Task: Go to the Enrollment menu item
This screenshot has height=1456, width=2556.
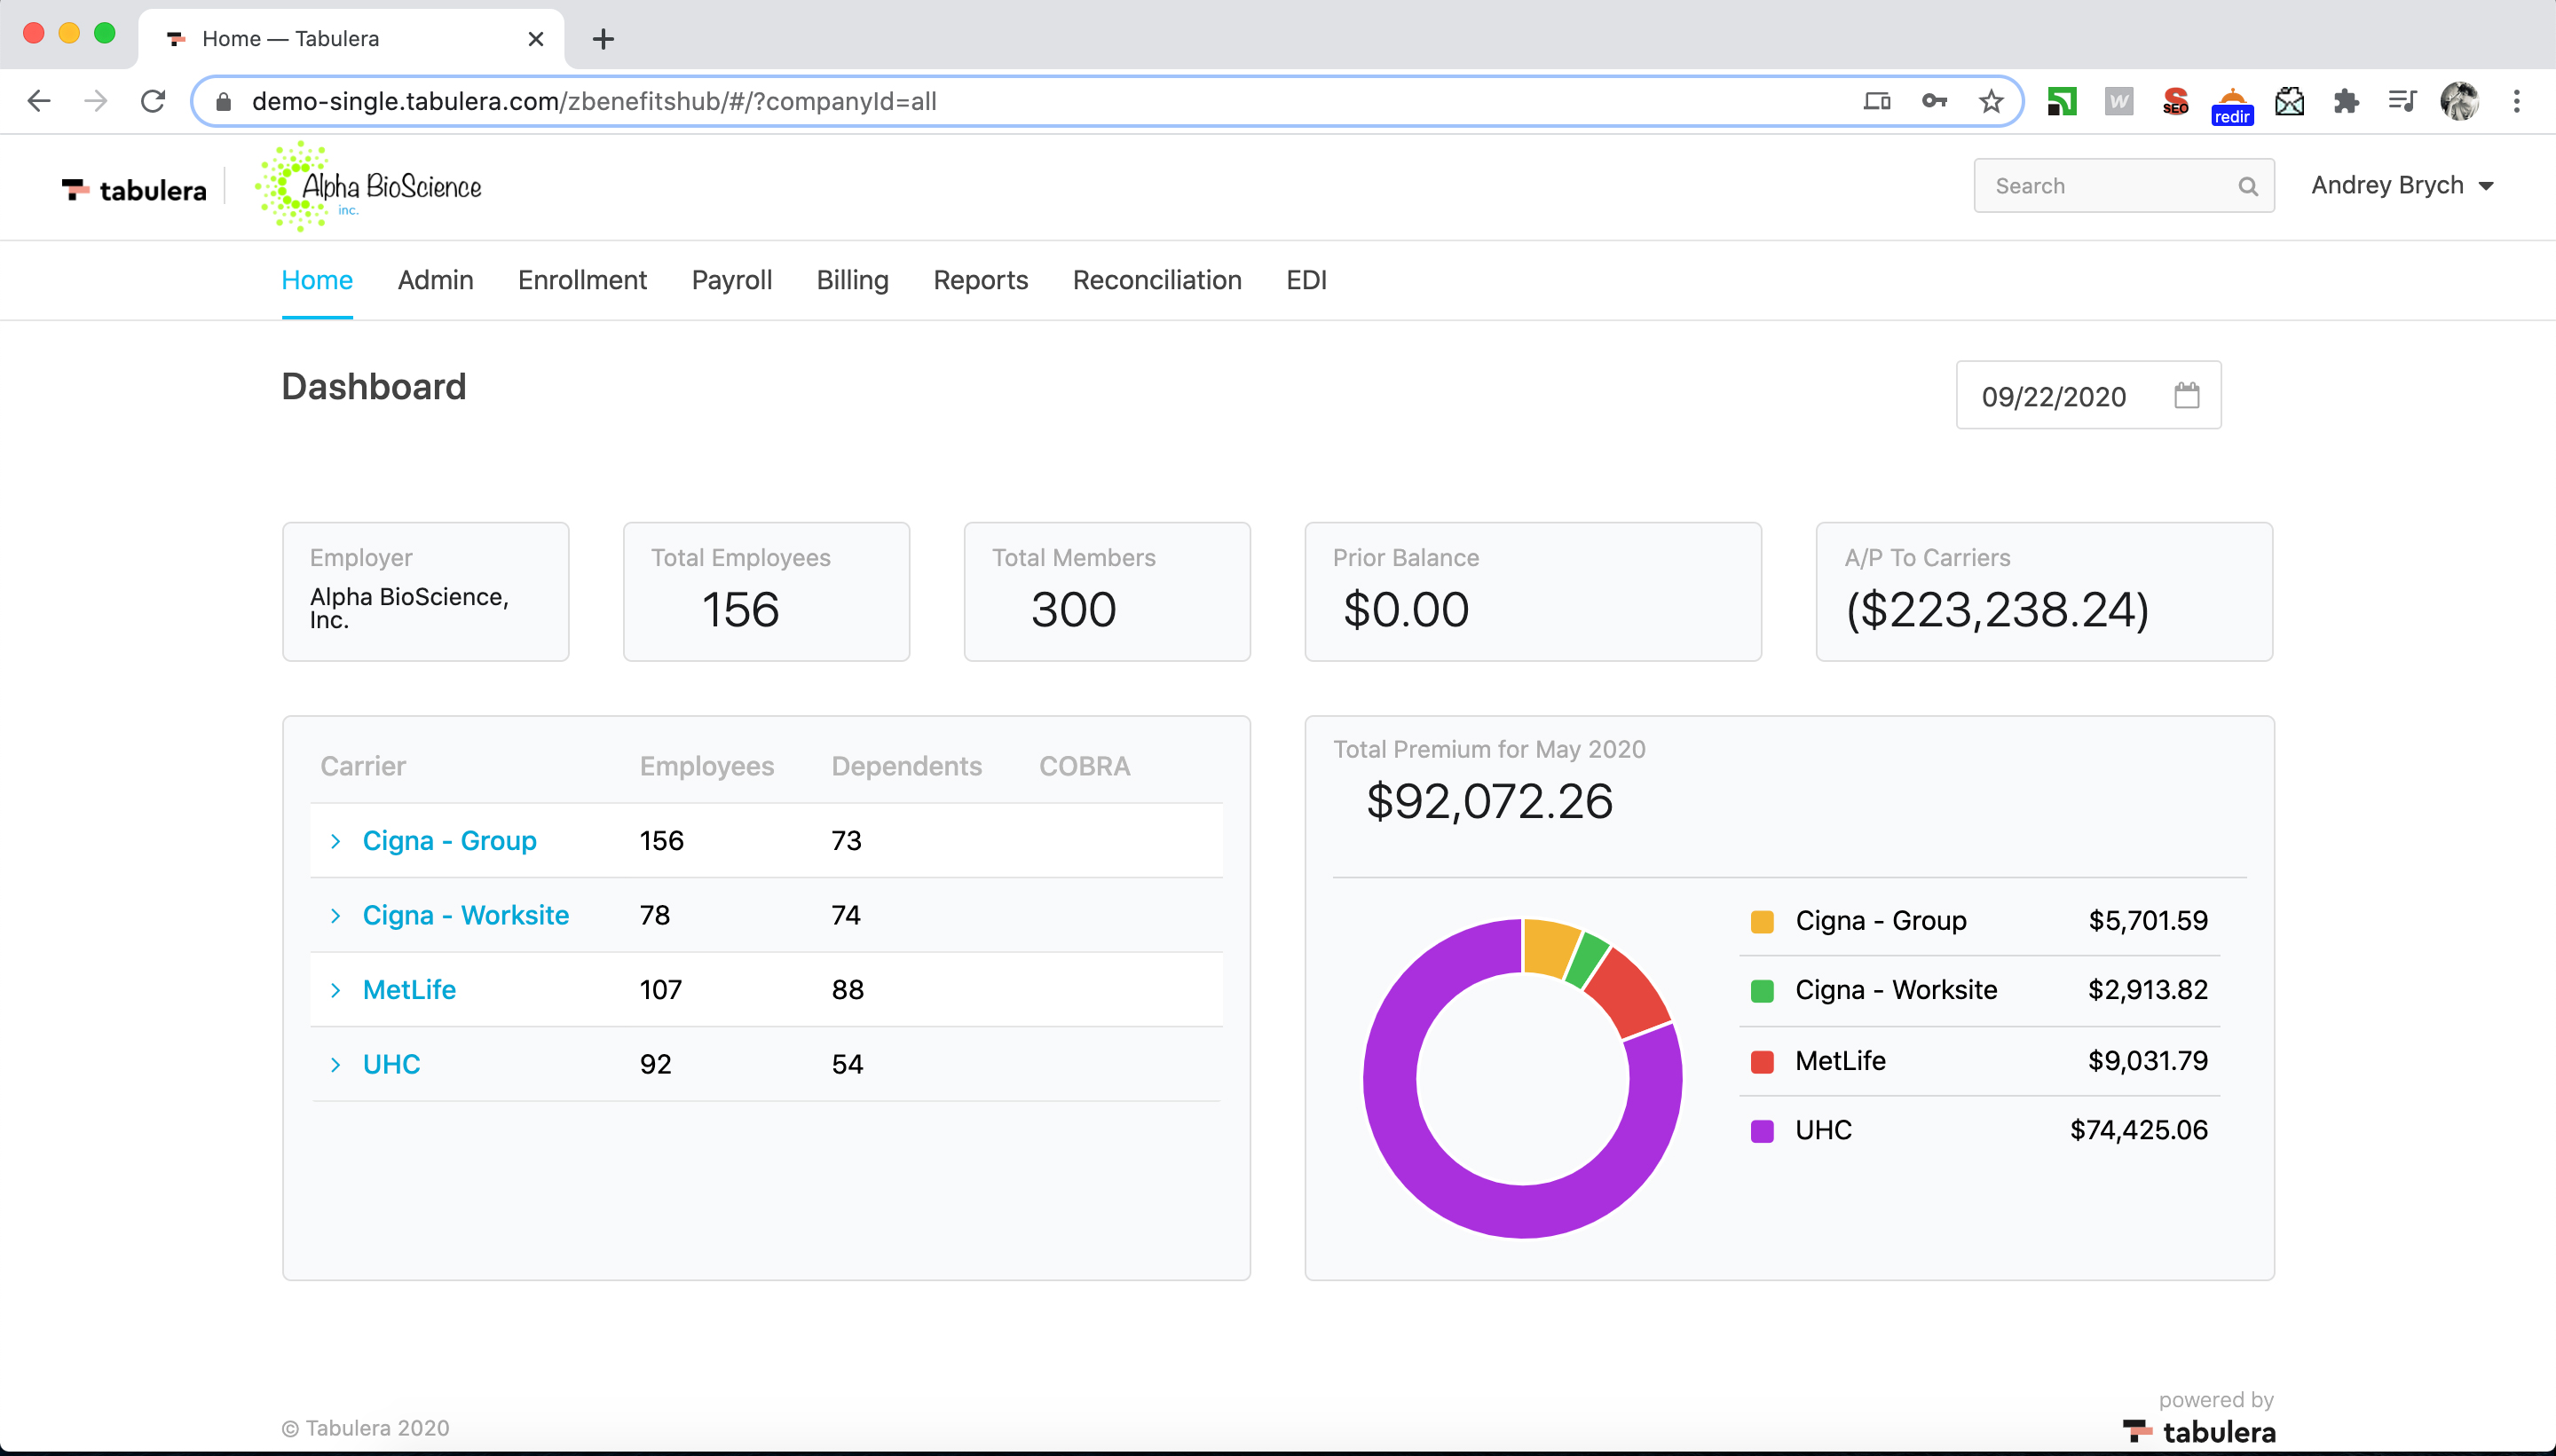Action: click(x=582, y=280)
